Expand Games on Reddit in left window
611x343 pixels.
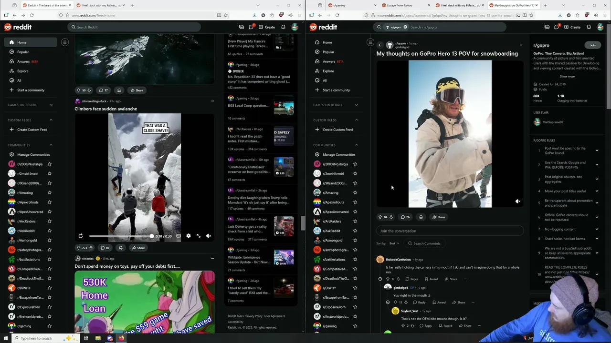point(51,105)
